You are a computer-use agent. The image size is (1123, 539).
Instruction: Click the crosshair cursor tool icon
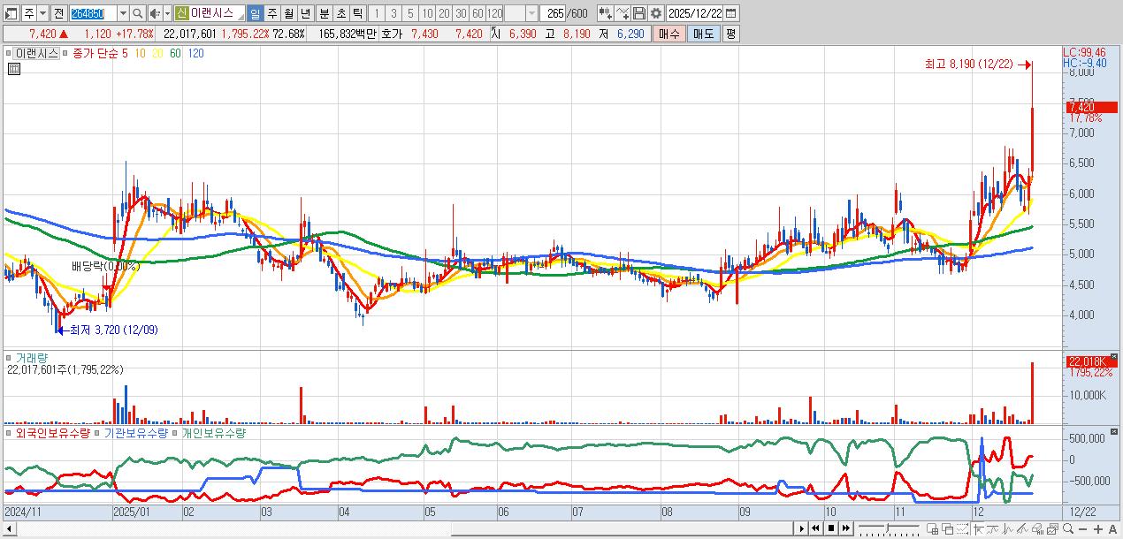pyautogui.click(x=978, y=528)
